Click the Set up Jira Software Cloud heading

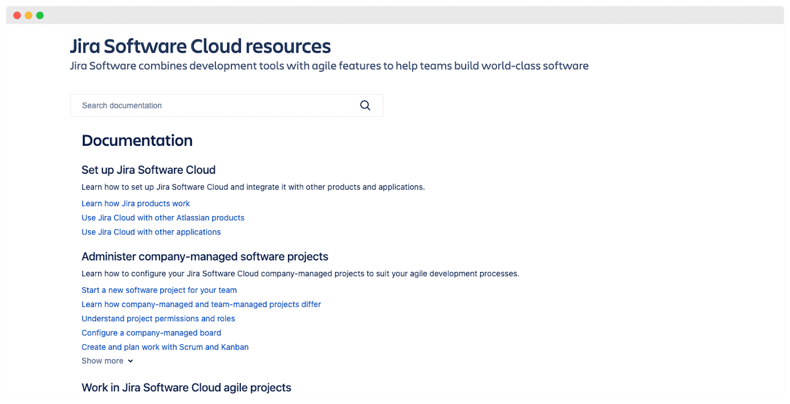click(x=149, y=170)
